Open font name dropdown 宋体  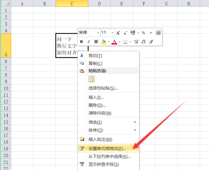[98, 33]
